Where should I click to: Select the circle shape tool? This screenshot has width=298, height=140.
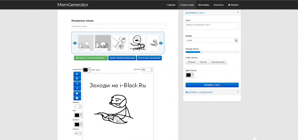coord(77,93)
